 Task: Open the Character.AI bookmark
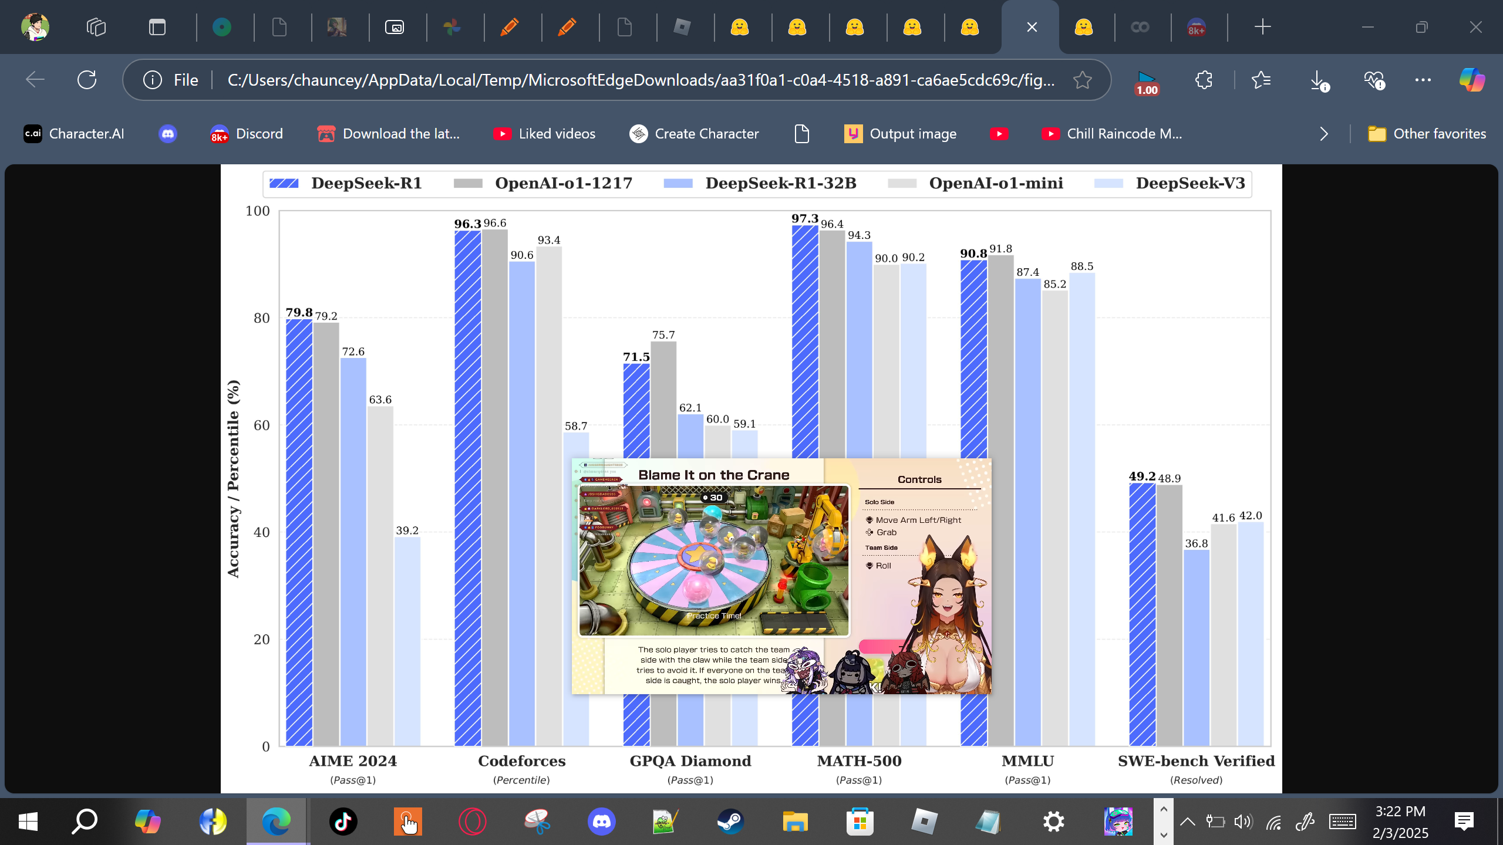tap(74, 134)
